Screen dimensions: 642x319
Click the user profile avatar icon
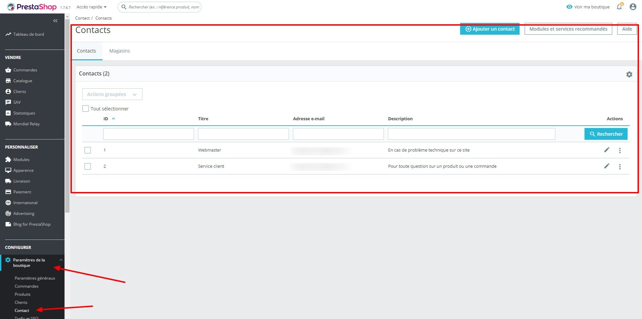click(x=633, y=7)
